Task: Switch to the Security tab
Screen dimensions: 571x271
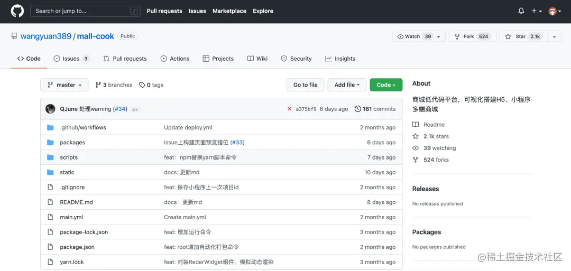Action: tap(297, 59)
